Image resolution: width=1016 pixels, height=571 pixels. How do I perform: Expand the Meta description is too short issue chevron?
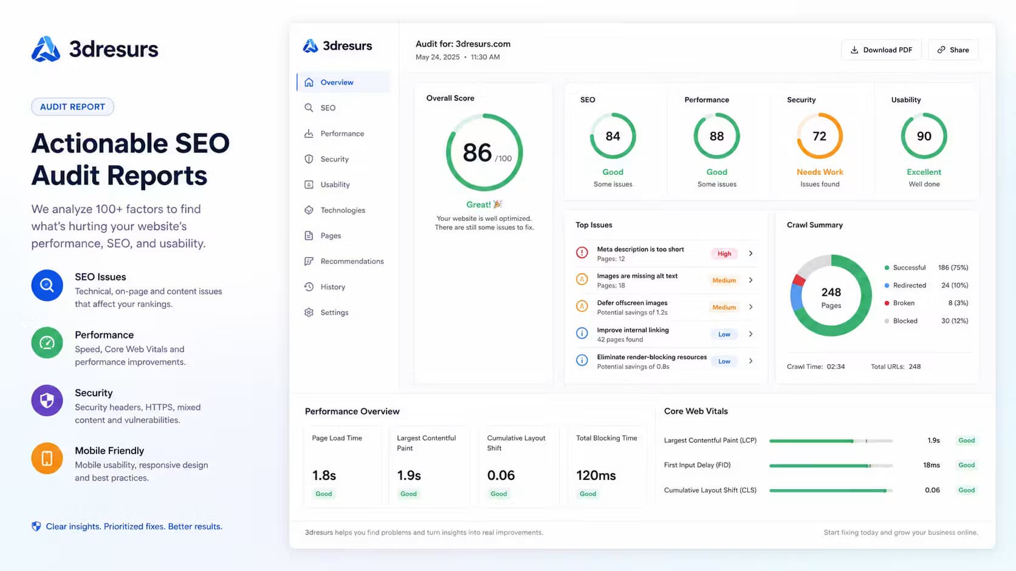click(x=751, y=253)
